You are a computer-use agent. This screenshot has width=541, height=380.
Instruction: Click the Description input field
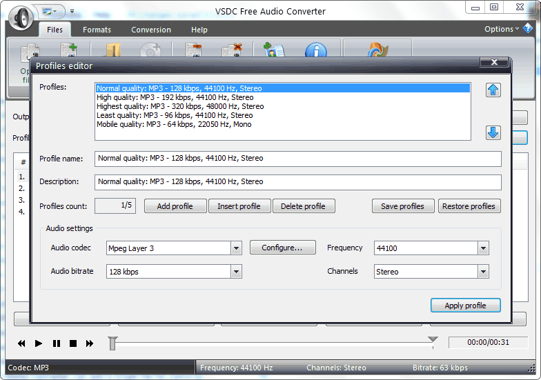pyautogui.click(x=298, y=182)
